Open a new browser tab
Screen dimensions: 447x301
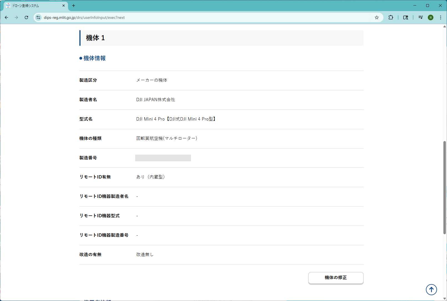pyautogui.click(x=74, y=6)
